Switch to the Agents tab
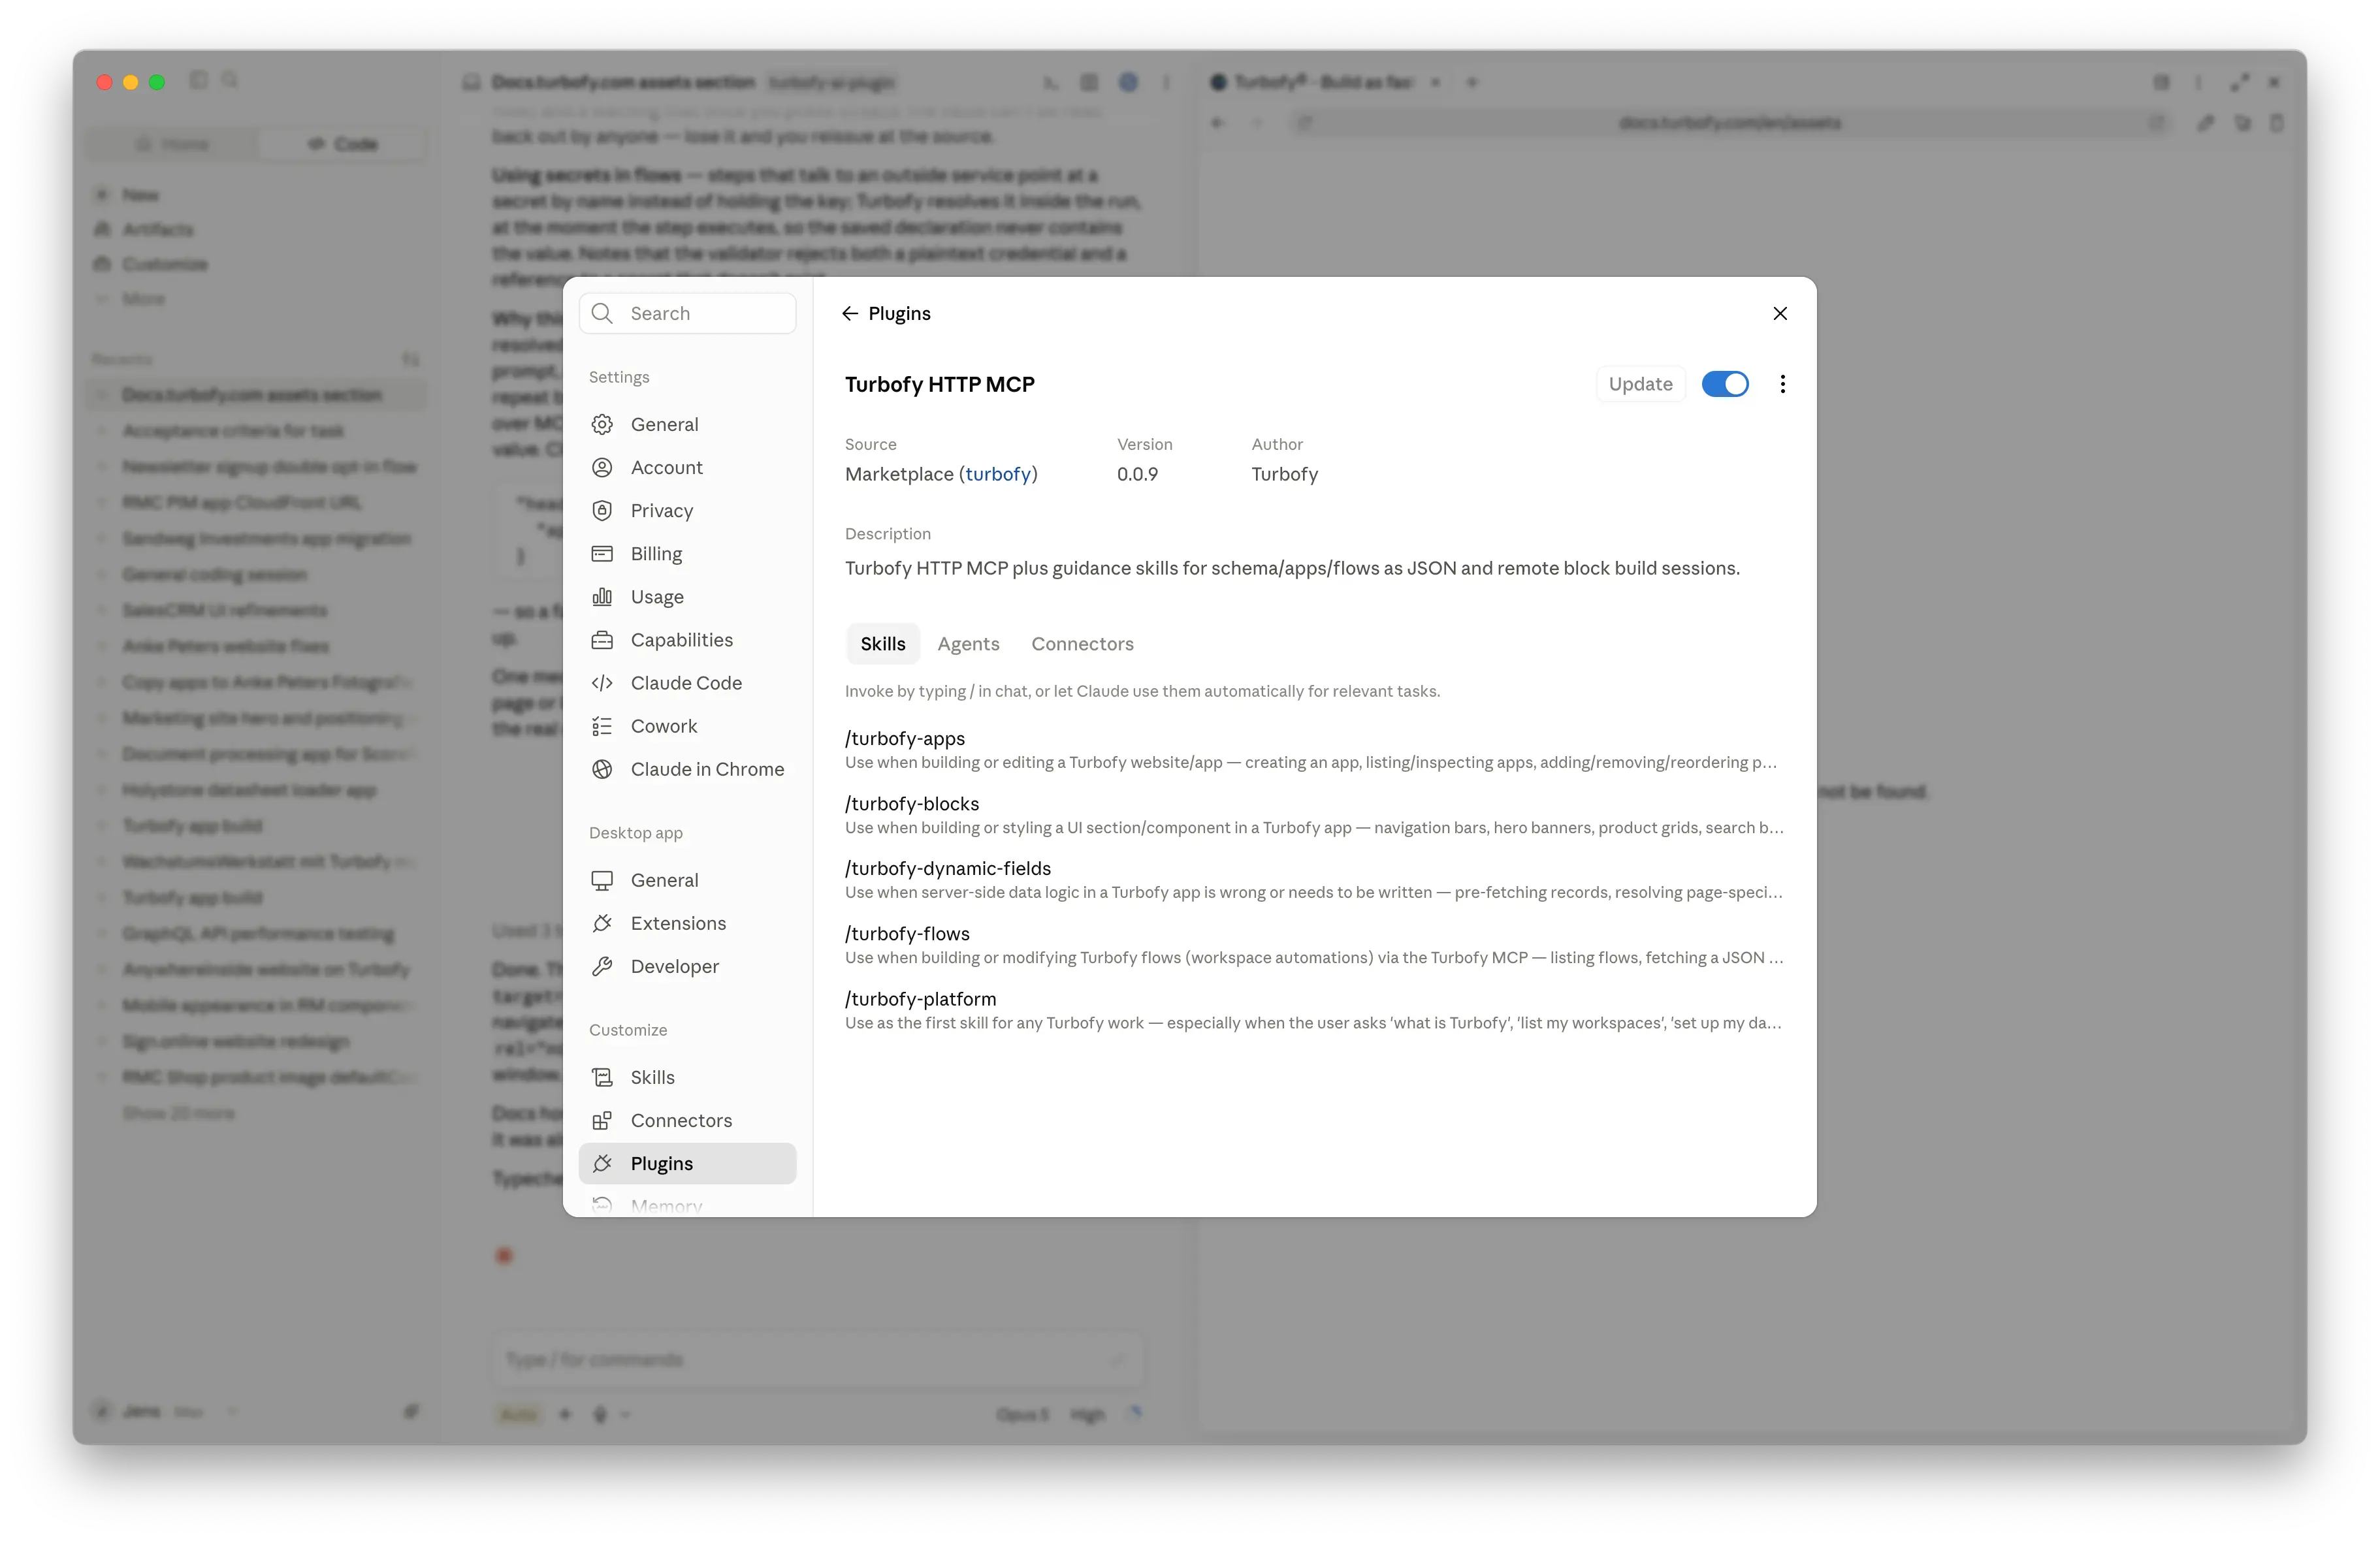 (968, 644)
